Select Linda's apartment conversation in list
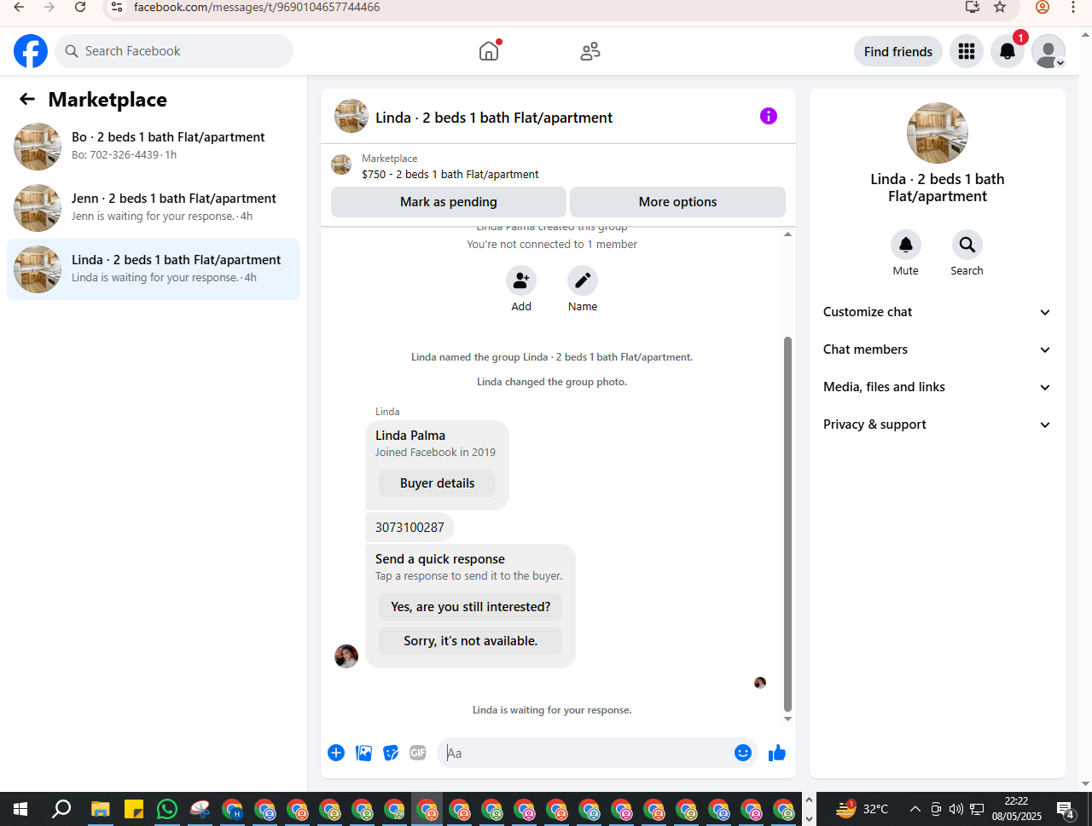 pyautogui.click(x=154, y=269)
